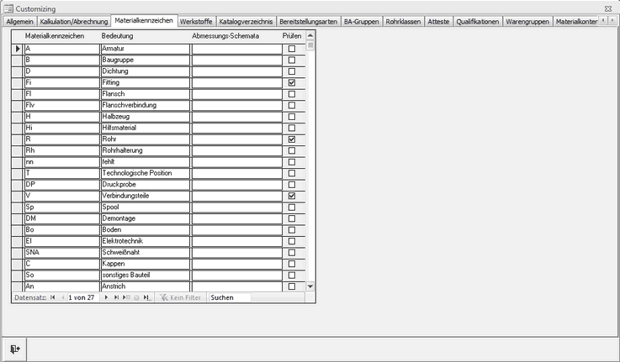Click the exit door icon at bottom left
The image size is (620, 362).
pos(15,348)
